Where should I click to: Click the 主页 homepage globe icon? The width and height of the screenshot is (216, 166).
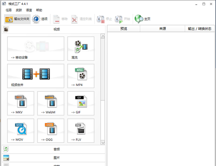point(139,19)
